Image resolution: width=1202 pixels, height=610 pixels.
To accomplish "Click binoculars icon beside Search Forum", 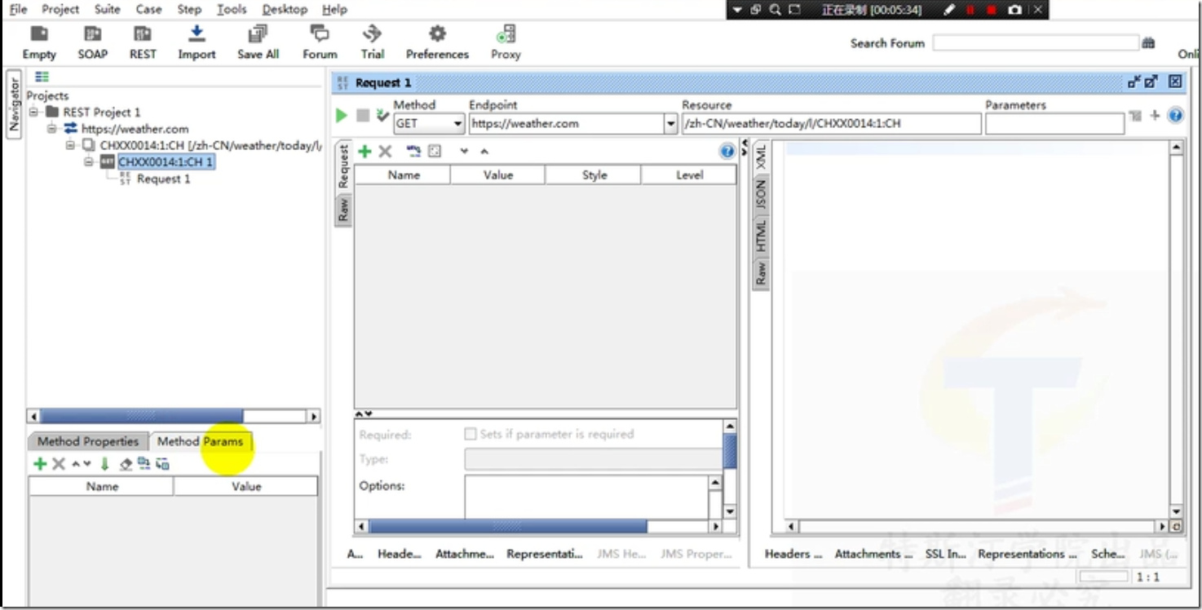I will (x=1148, y=43).
